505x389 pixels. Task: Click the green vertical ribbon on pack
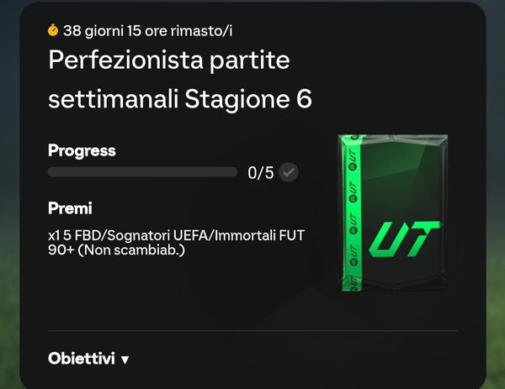click(352, 213)
